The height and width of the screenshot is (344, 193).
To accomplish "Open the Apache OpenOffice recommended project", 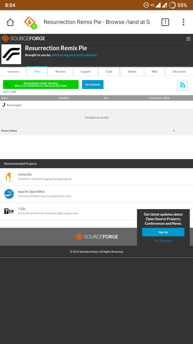I will 96,194.
